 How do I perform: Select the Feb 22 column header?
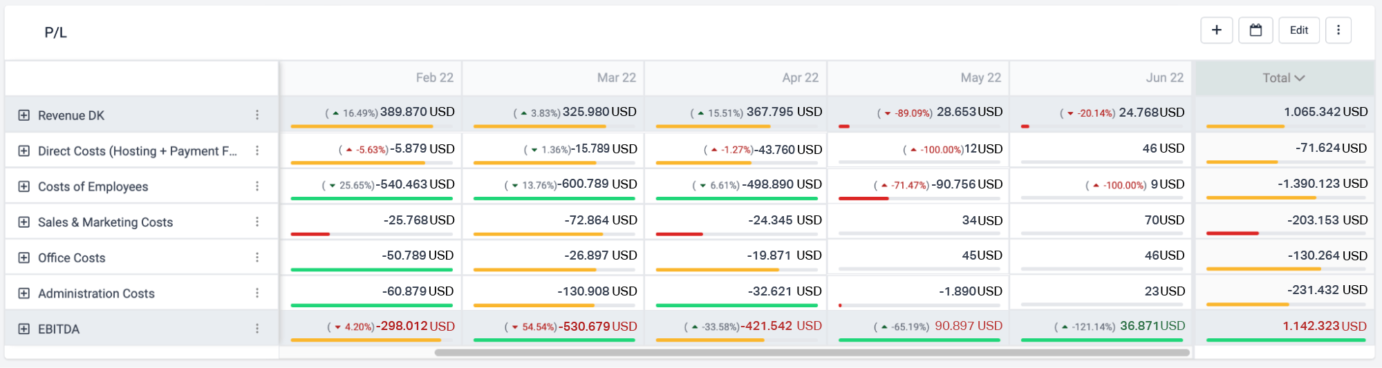click(x=435, y=78)
